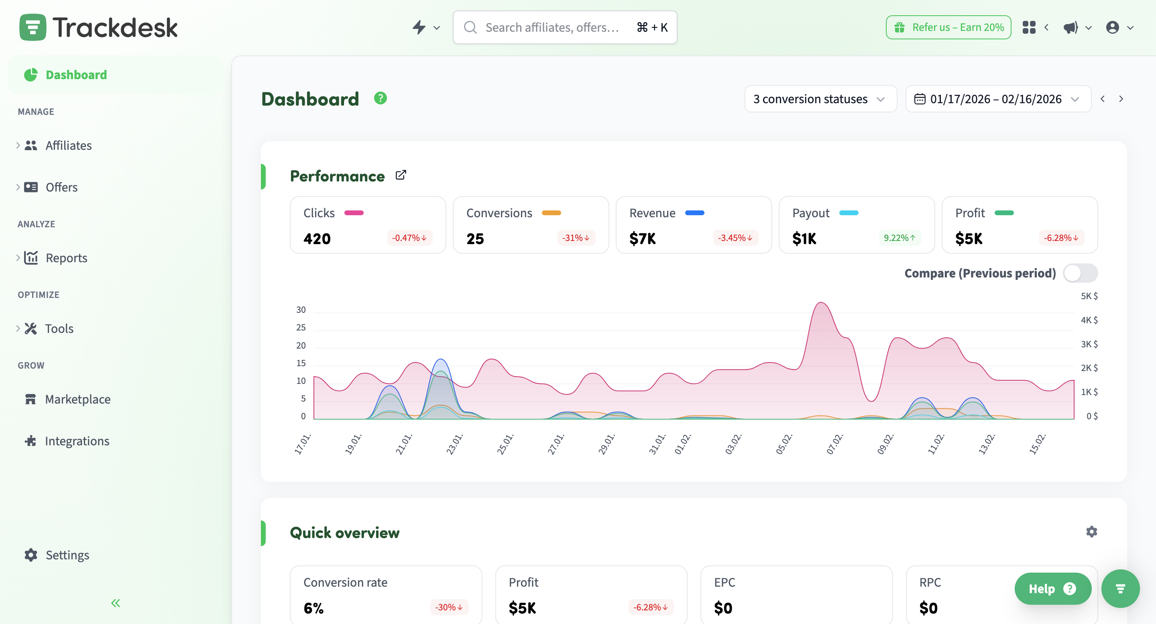Go to Integrations in sidebar
Viewport: 1156px width, 624px height.
pyautogui.click(x=77, y=441)
